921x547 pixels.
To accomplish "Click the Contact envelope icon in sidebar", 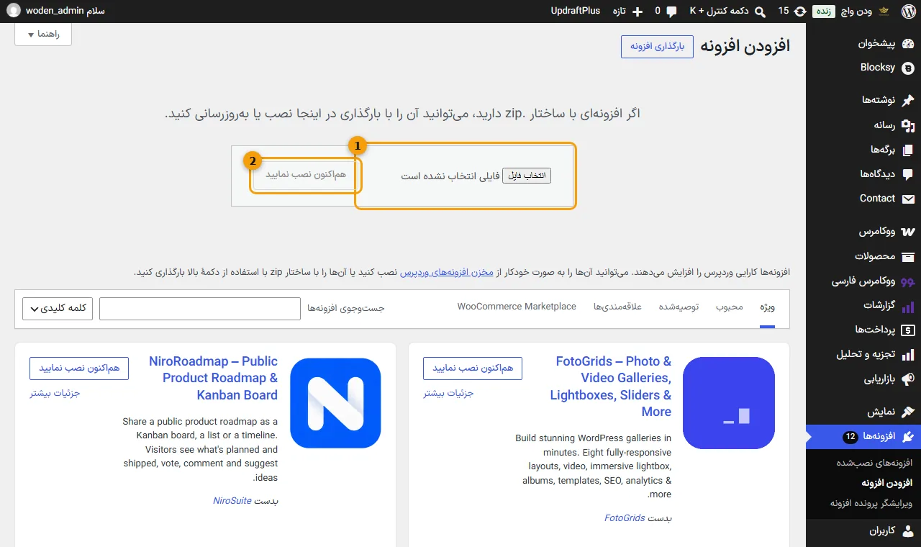I will [x=908, y=199].
